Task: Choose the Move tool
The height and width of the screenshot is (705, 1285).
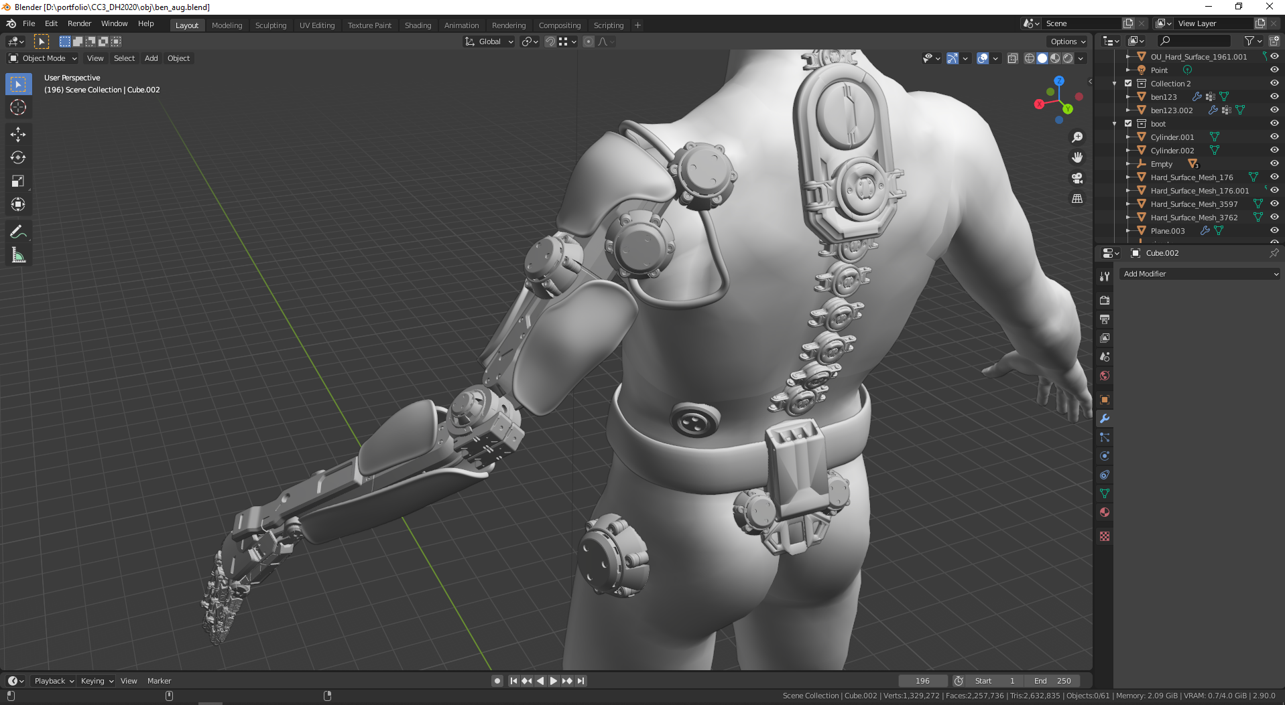Action: click(x=18, y=135)
